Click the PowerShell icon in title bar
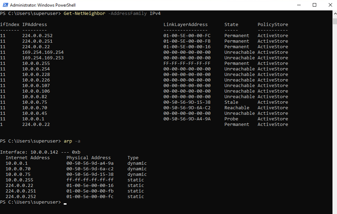This screenshot has height=214, width=337. point(6,5)
